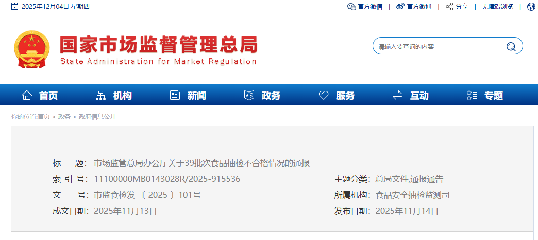The width and height of the screenshot is (538, 240).
Task: Click the Weibo official account icon
Action: 400,7
